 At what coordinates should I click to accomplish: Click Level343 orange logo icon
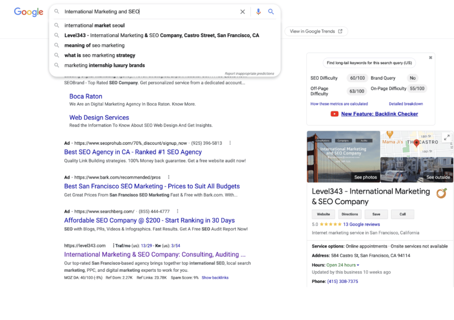tap(442, 193)
